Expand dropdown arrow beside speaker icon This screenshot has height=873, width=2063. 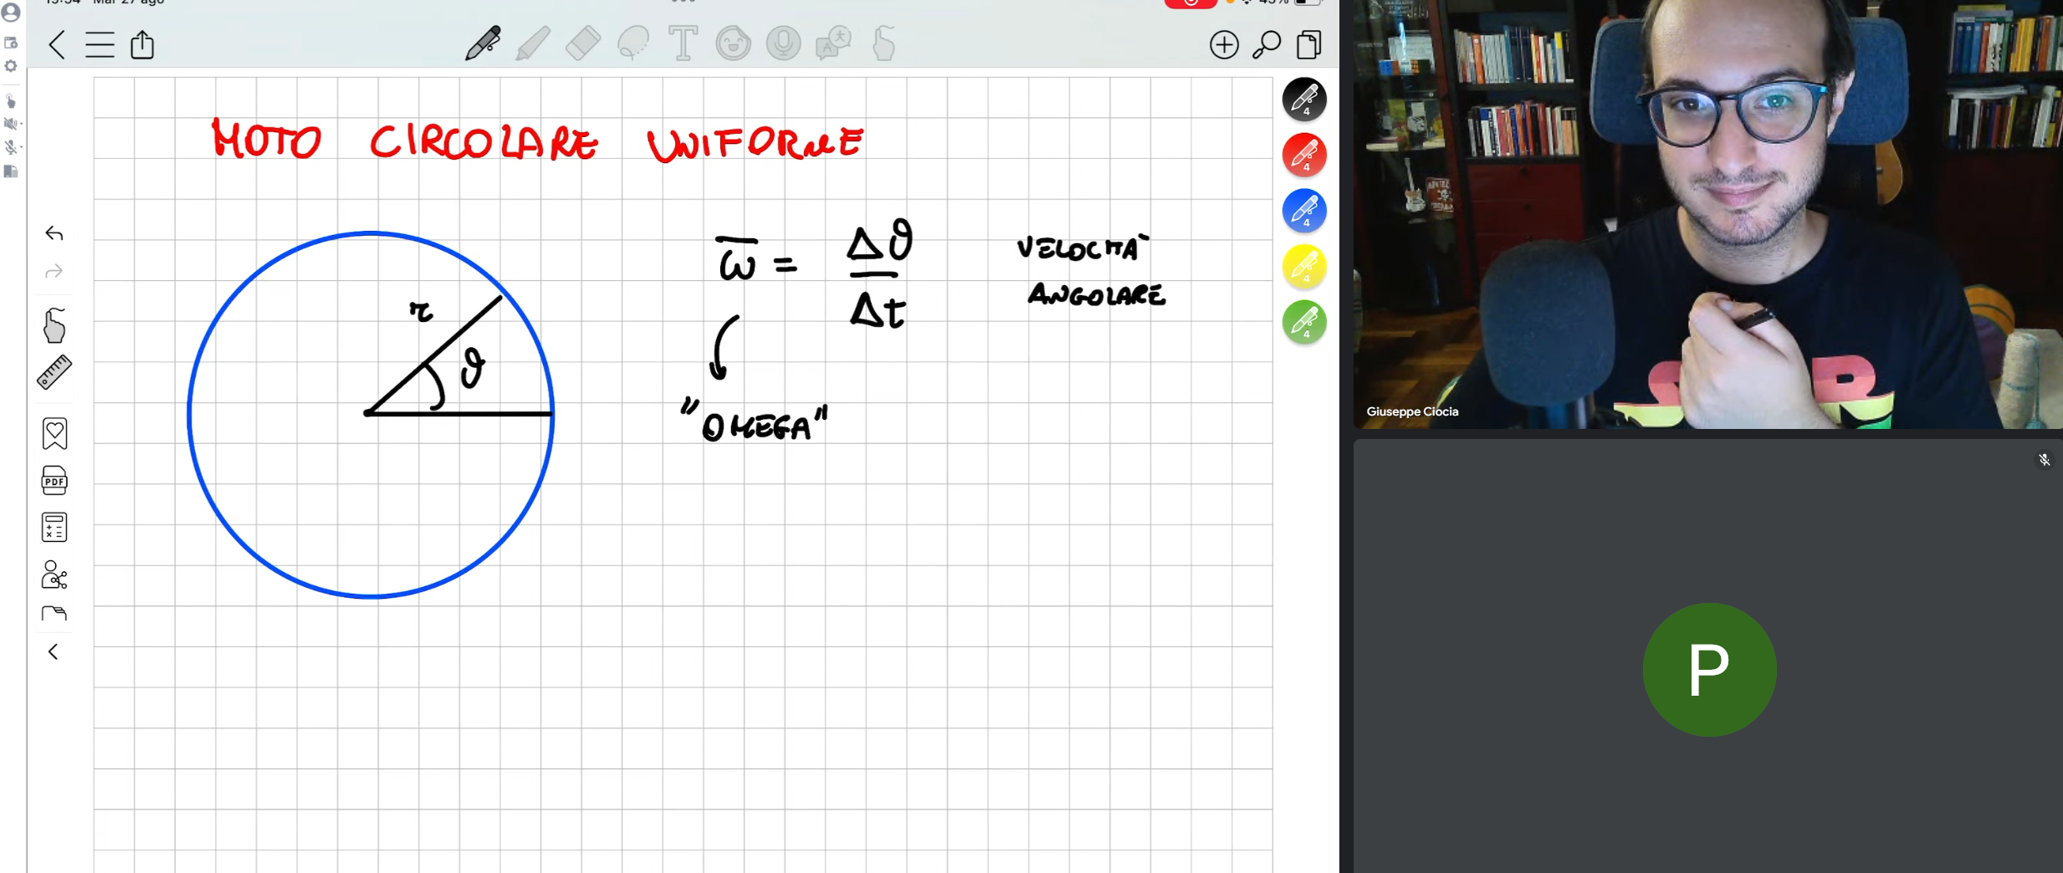(x=21, y=124)
